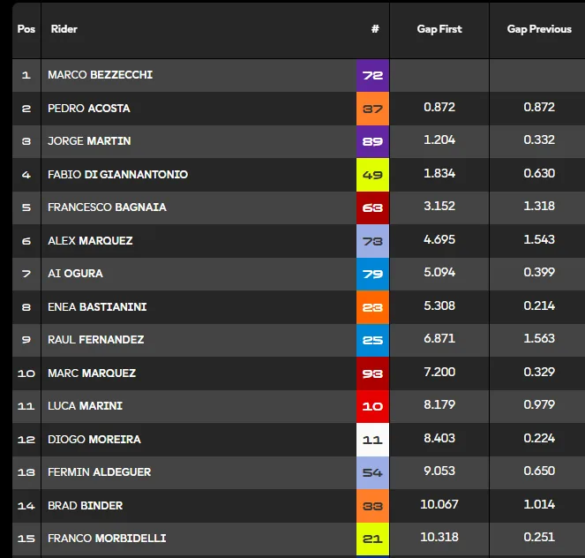The image size is (585, 558).
Task: Click the purple number 72 badge
Action: pos(372,75)
